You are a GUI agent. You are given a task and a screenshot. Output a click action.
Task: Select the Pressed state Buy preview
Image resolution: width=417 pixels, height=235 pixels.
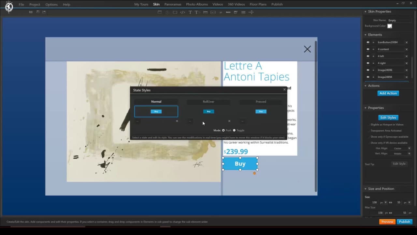(x=261, y=111)
